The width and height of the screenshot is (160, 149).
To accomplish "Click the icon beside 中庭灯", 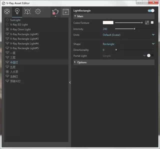I will click(7, 62).
